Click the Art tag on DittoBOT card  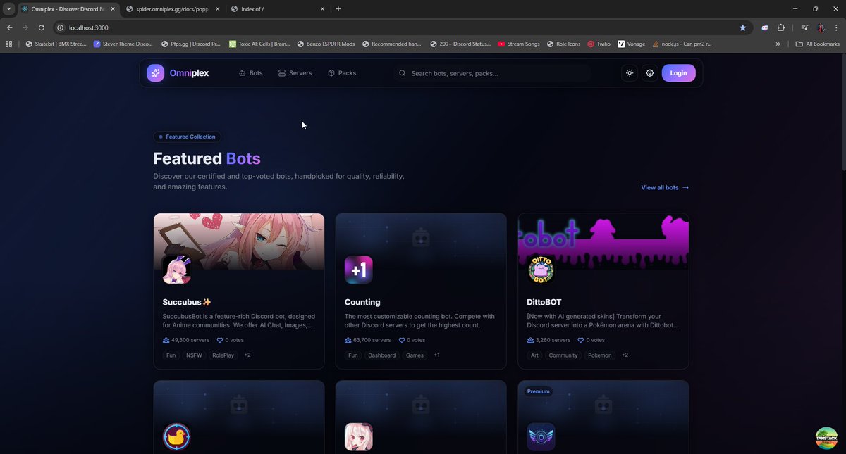(x=534, y=355)
